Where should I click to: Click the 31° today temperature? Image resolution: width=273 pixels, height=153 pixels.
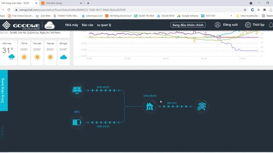(x=8, y=51)
